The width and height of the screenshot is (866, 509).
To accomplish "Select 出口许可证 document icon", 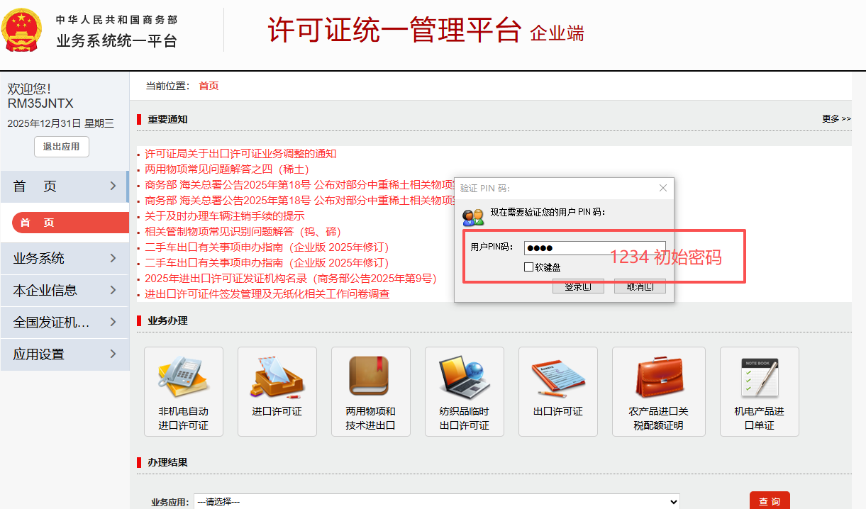I will coord(557,376).
